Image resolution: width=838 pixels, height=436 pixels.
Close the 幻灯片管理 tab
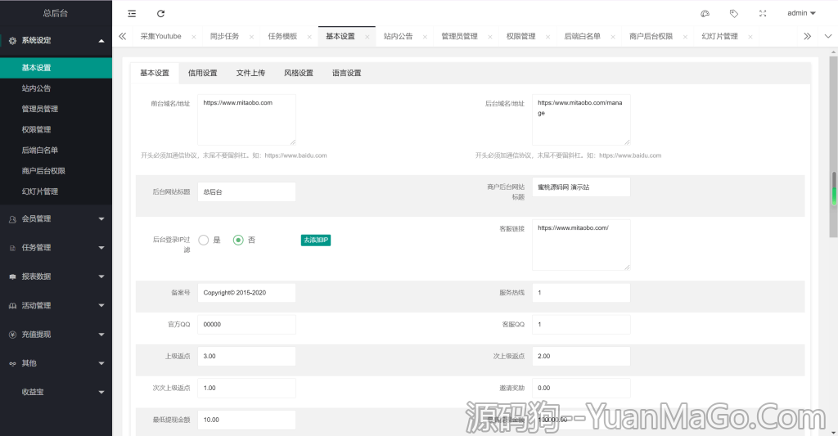click(750, 37)
